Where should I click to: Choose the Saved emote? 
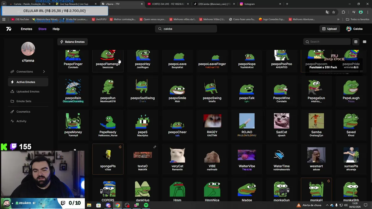[x=351, y=125]
